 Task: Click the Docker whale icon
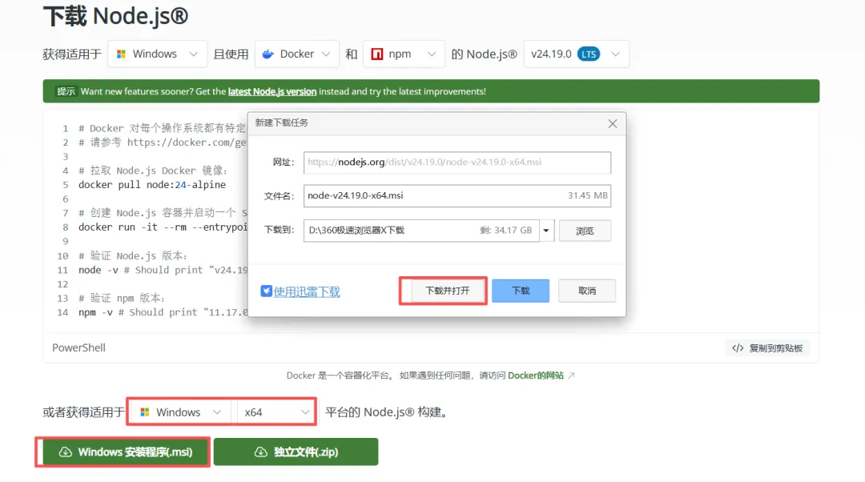268,54
